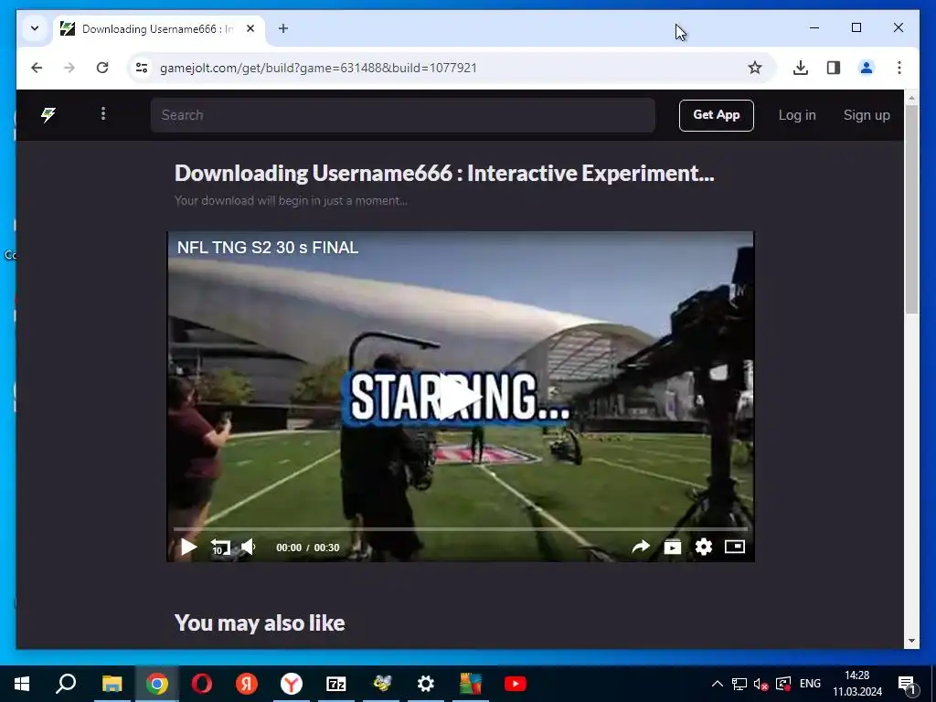Screen dimensions: 936x702
Task: Close the Downloading Username666 tab
Action: [250, 28]
